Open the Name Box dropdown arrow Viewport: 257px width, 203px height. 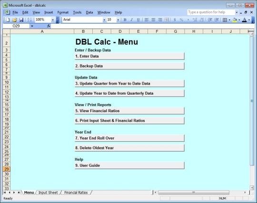32,26
